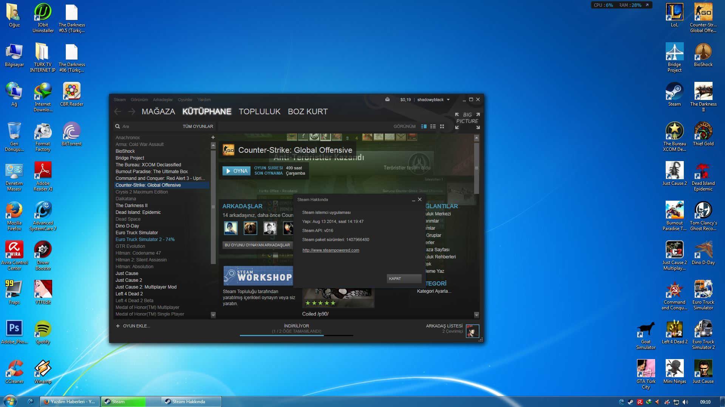This screenshot has height=407, width=725.
Task: Go back with Steam's back arrow
Action: (118, 111)
